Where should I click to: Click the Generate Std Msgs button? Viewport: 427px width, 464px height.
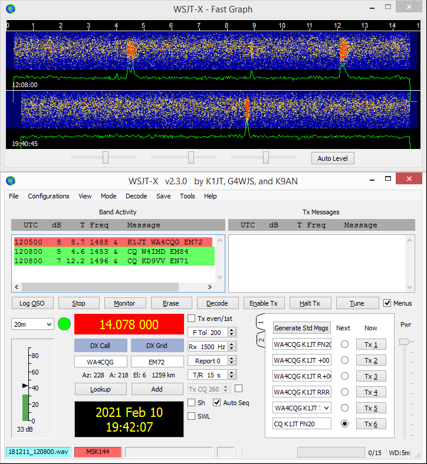[301, 328]
